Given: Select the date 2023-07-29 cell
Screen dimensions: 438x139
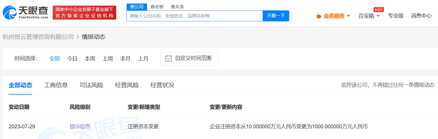Looking at the screenshot, I should point(22,127).
